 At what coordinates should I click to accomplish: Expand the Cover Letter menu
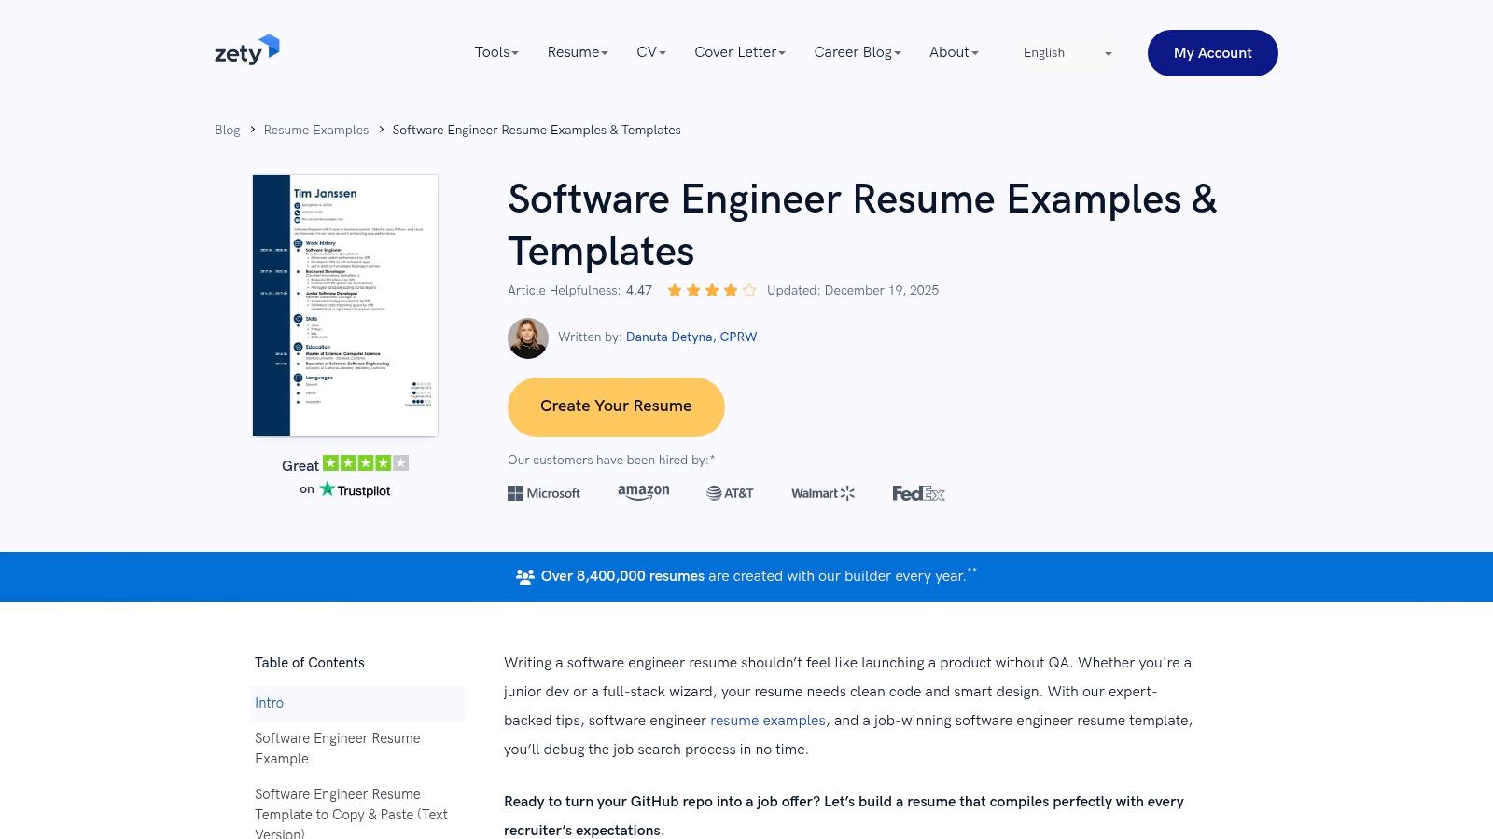click(x=739, y=52)
